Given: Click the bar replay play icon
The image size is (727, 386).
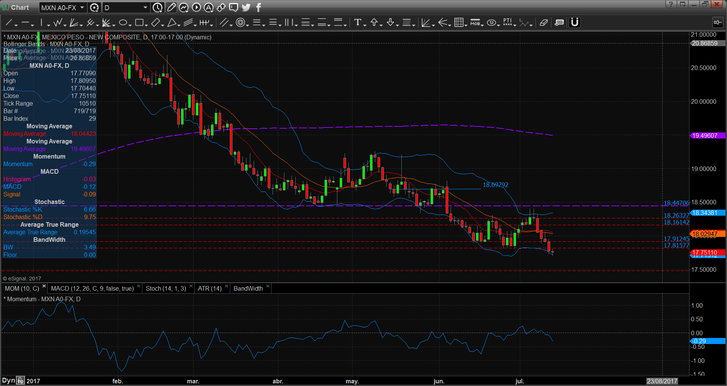Looking at the screenshot, I should coord(196,8).
